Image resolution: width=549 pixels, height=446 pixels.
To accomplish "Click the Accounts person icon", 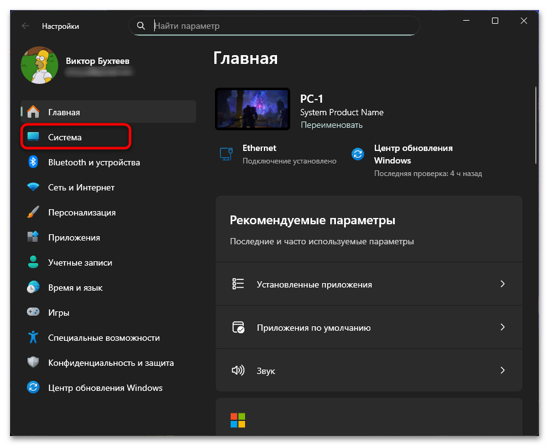I will click(x=33, y=262).
